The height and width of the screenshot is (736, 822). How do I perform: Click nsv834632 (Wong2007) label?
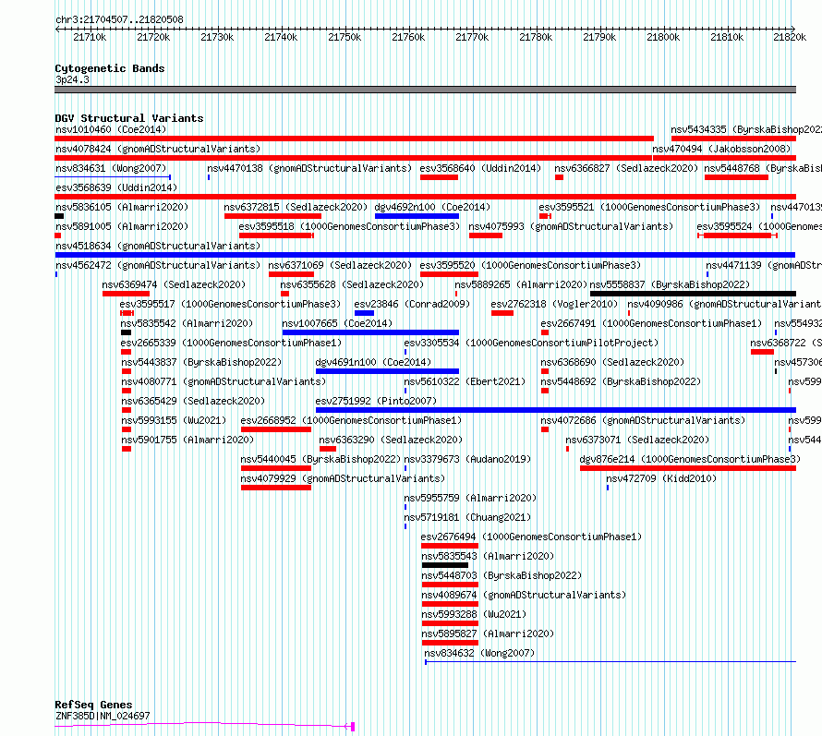479,653
